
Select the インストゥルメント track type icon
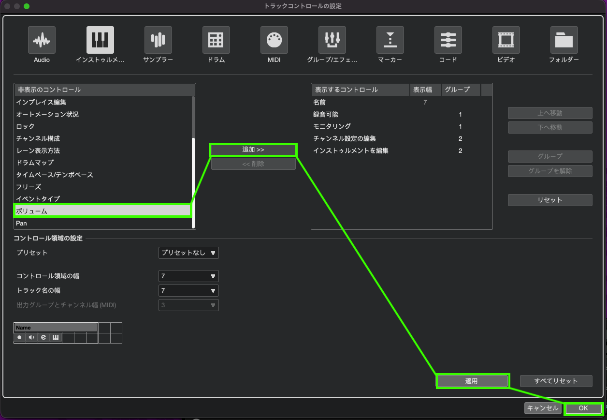pyautogui.click(x=100, y=40)
